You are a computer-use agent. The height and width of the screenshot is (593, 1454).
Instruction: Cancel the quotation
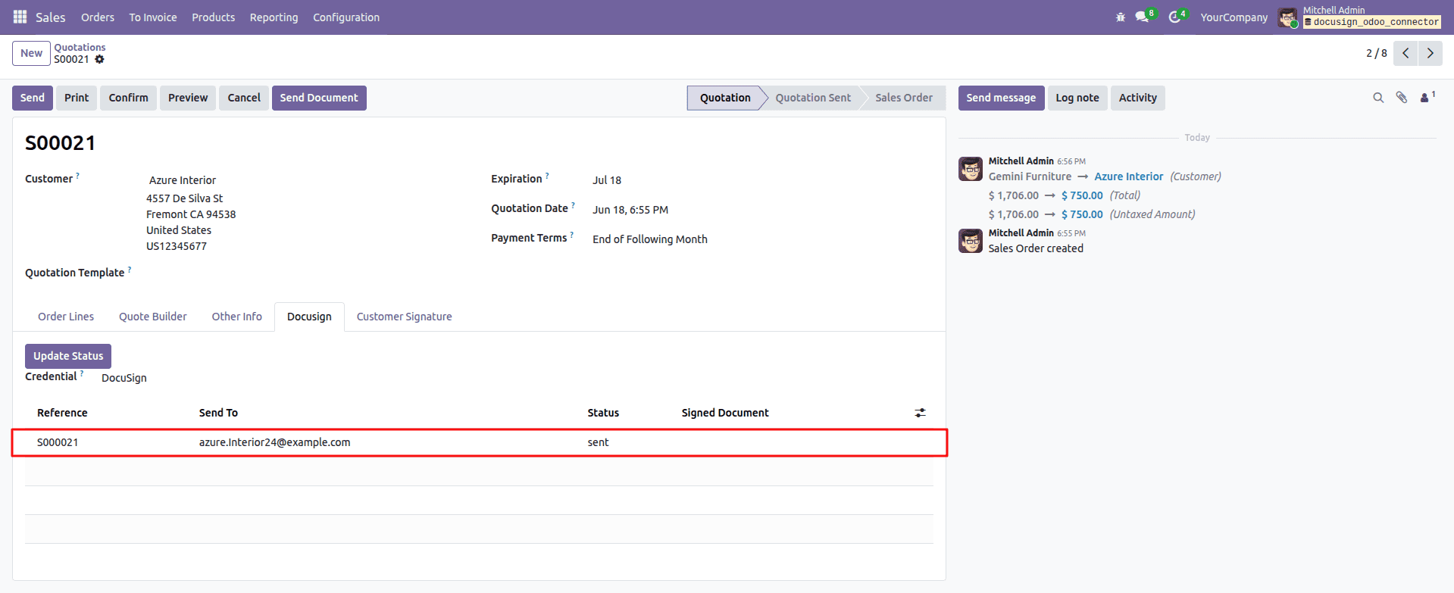click(x=244, y=98)
